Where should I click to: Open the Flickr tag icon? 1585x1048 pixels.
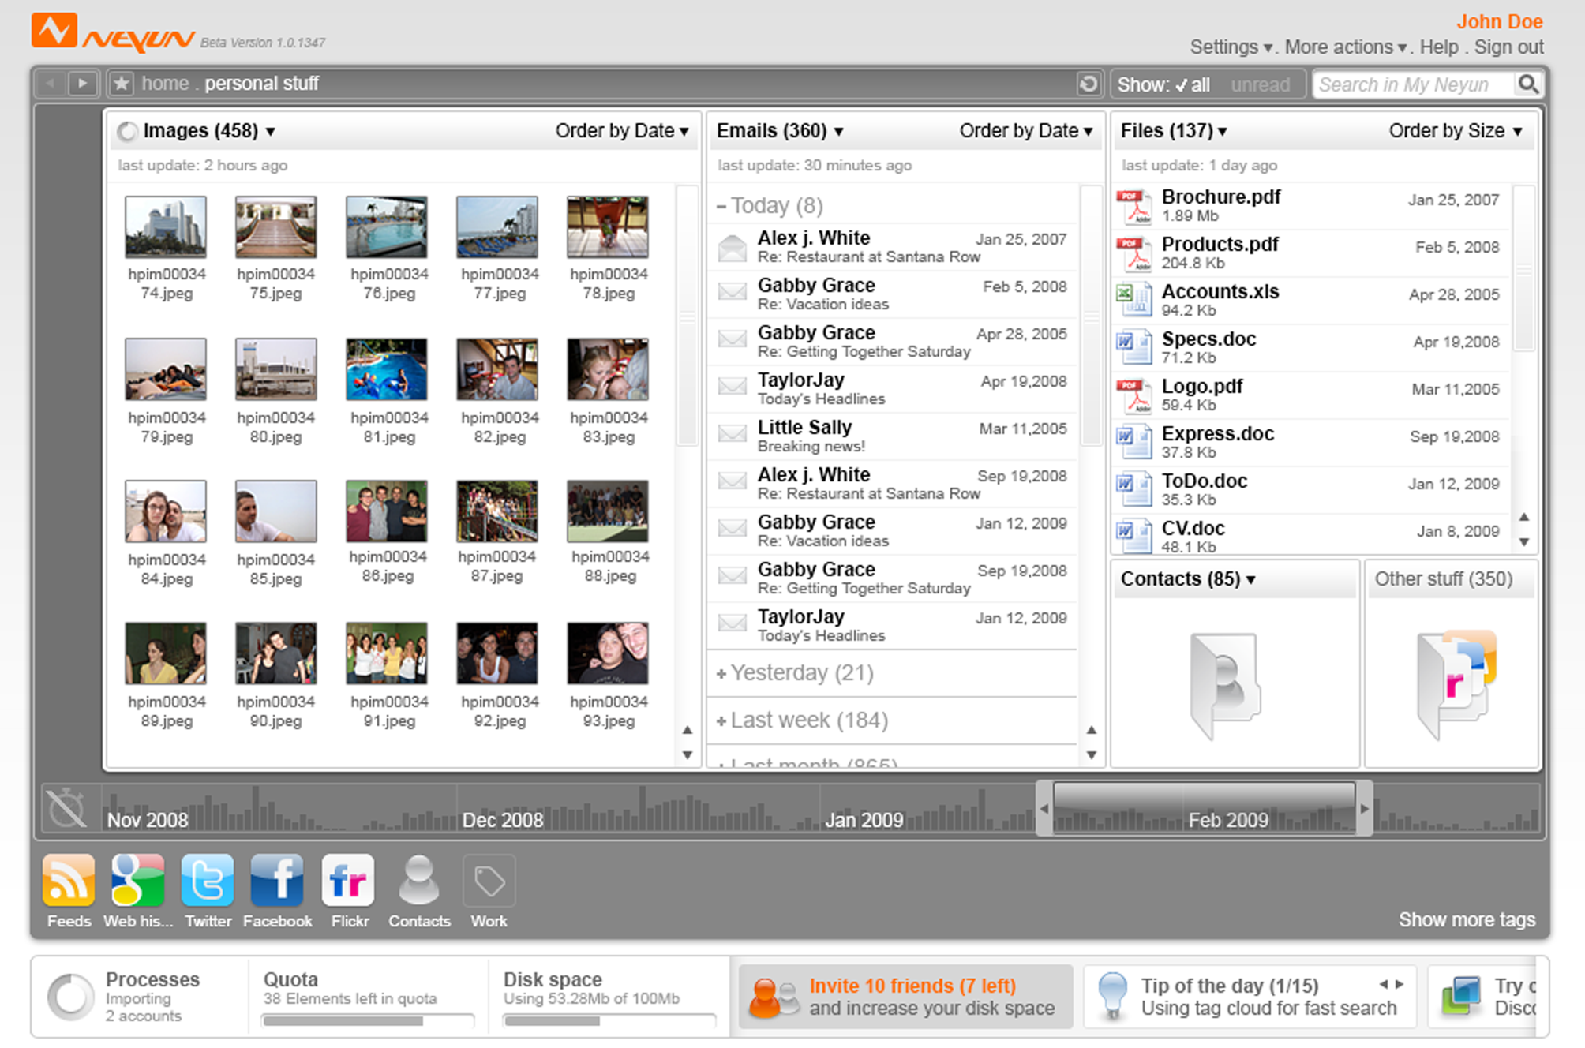point(348,880)
